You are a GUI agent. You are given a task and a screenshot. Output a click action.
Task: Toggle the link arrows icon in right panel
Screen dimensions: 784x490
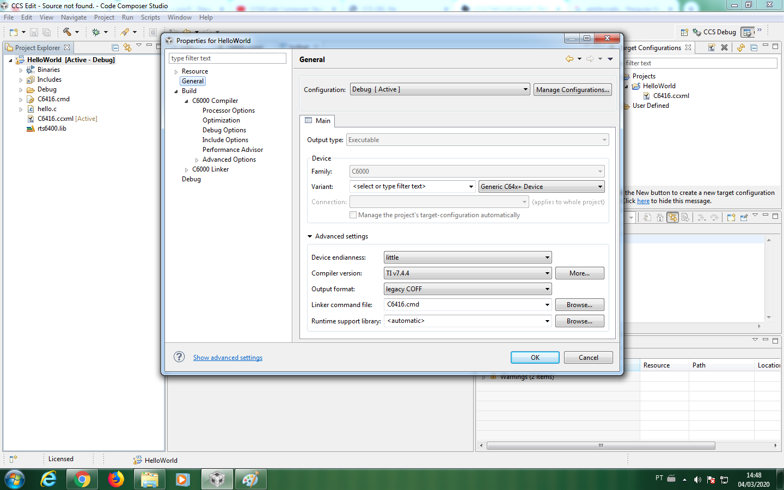pyautogui.click(x=673, y=217)
